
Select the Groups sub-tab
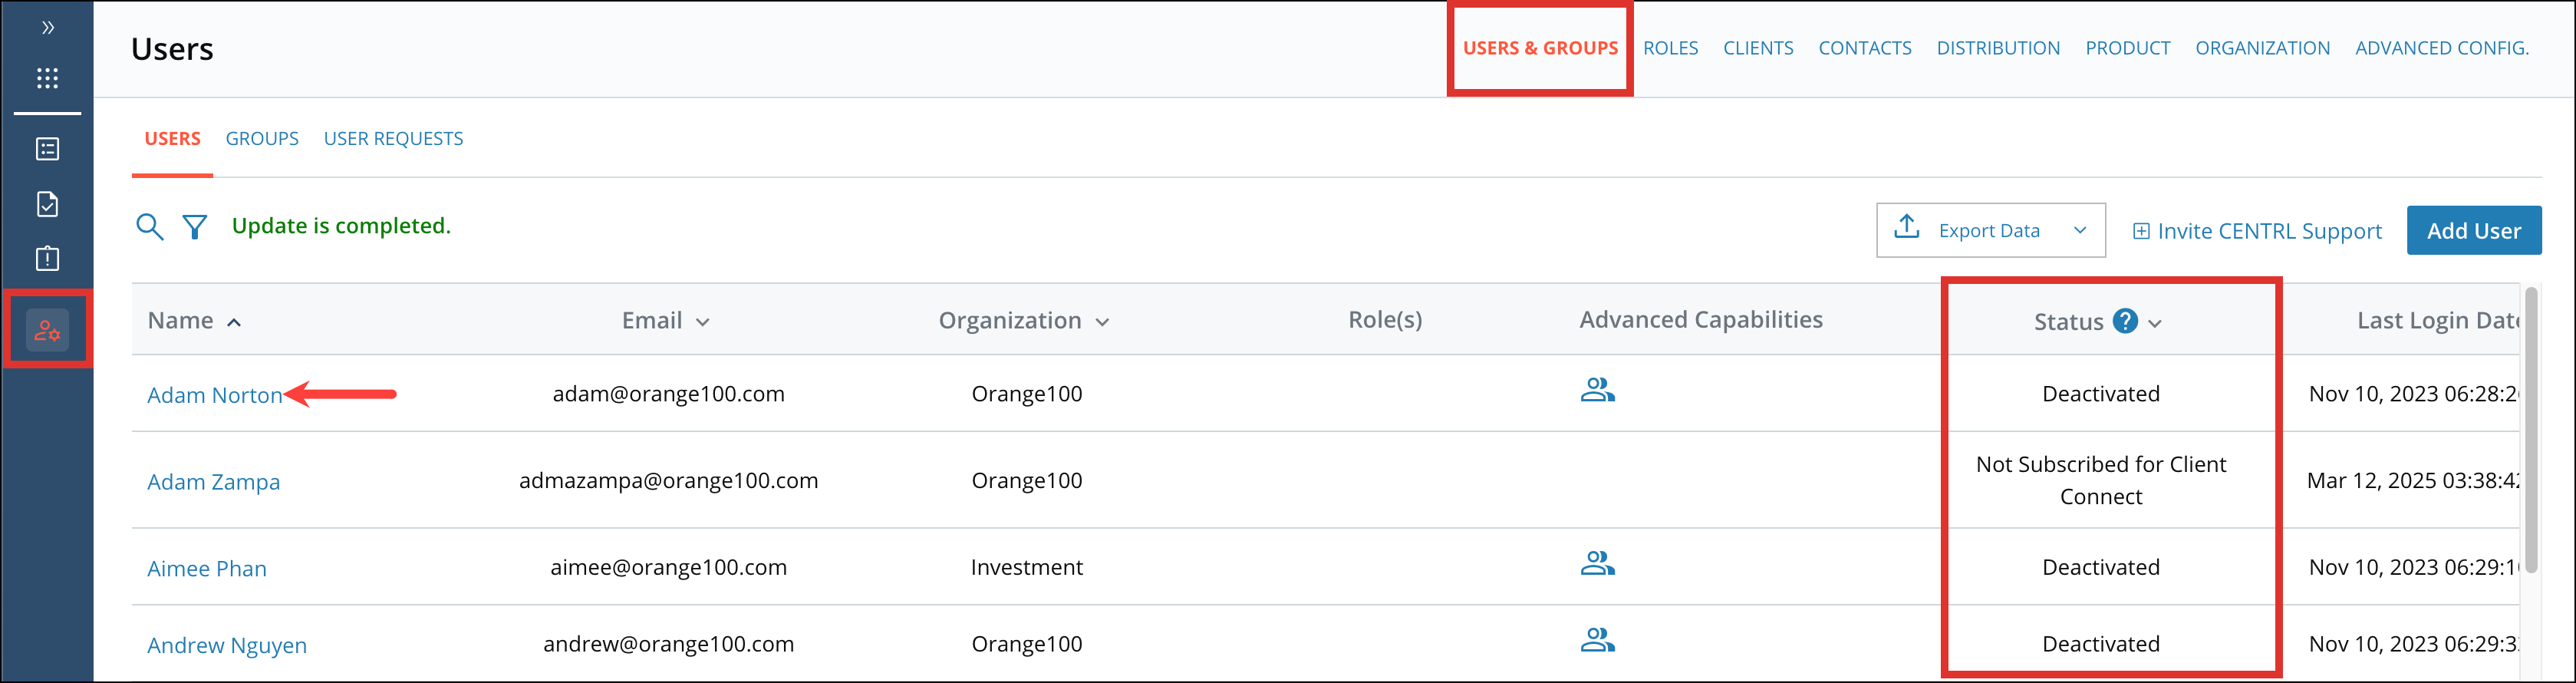(x=262, y=139)
